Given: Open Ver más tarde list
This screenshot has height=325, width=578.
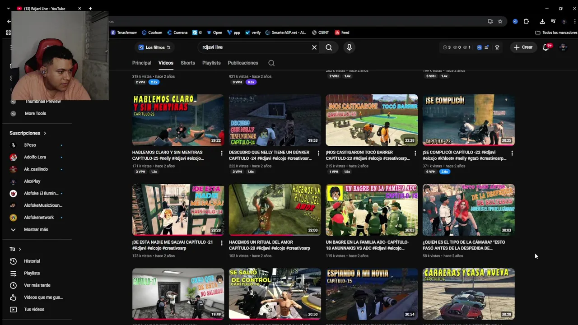Looking at the screenshot, I should pyautogui.click(x=36, y=285).
